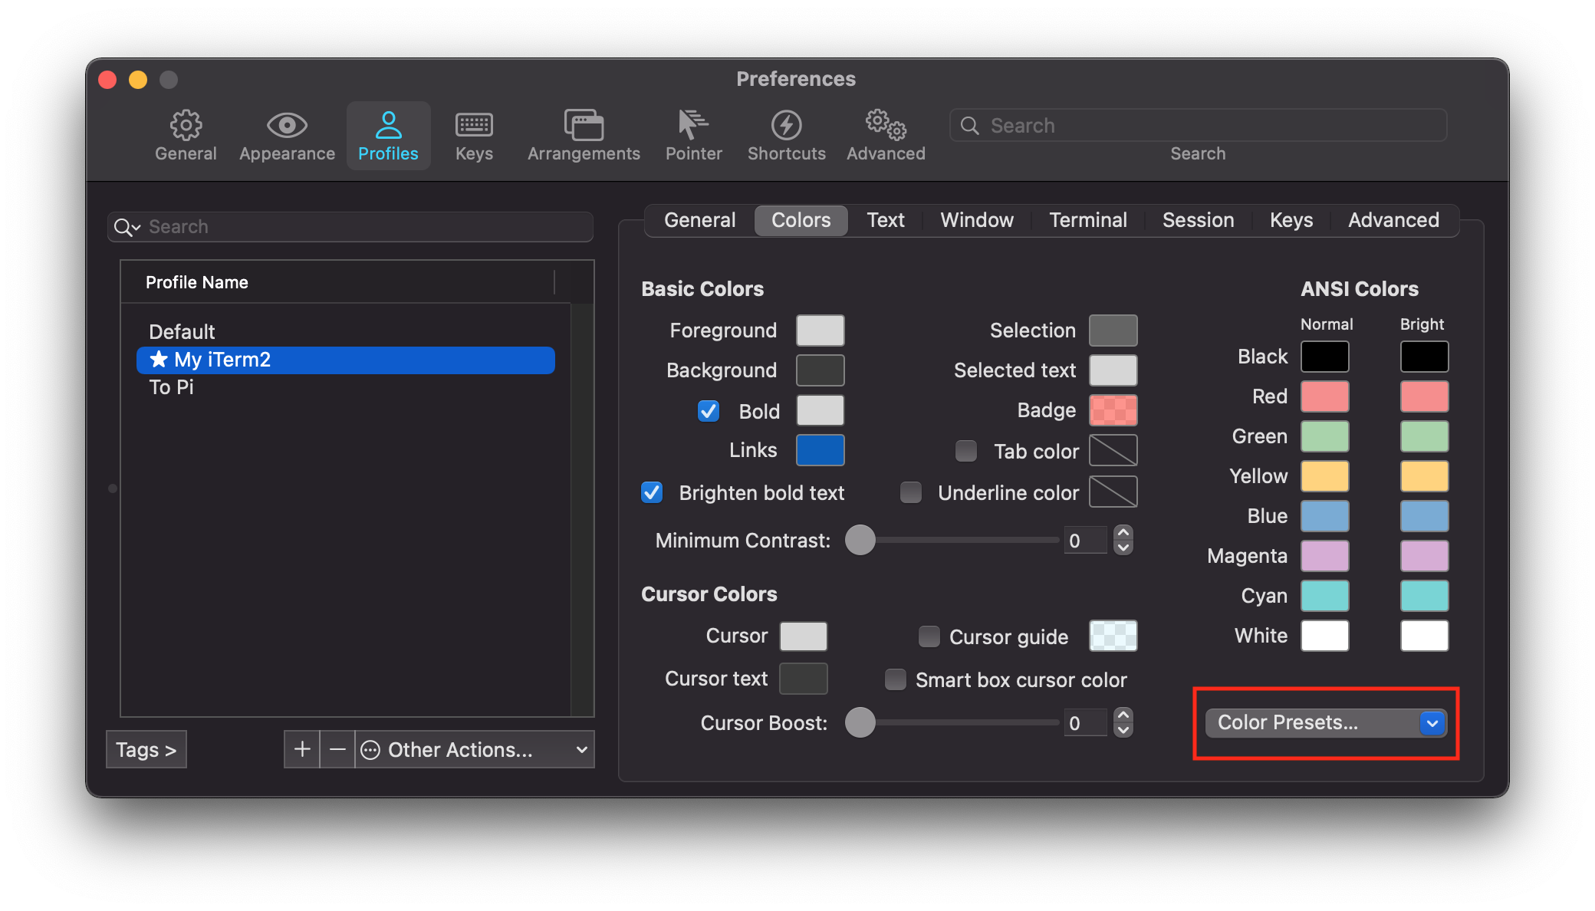Uncheck the Bold color checkbox
Image resolution: width=1595 pixels, height=911 pixels.
(709, 411)
